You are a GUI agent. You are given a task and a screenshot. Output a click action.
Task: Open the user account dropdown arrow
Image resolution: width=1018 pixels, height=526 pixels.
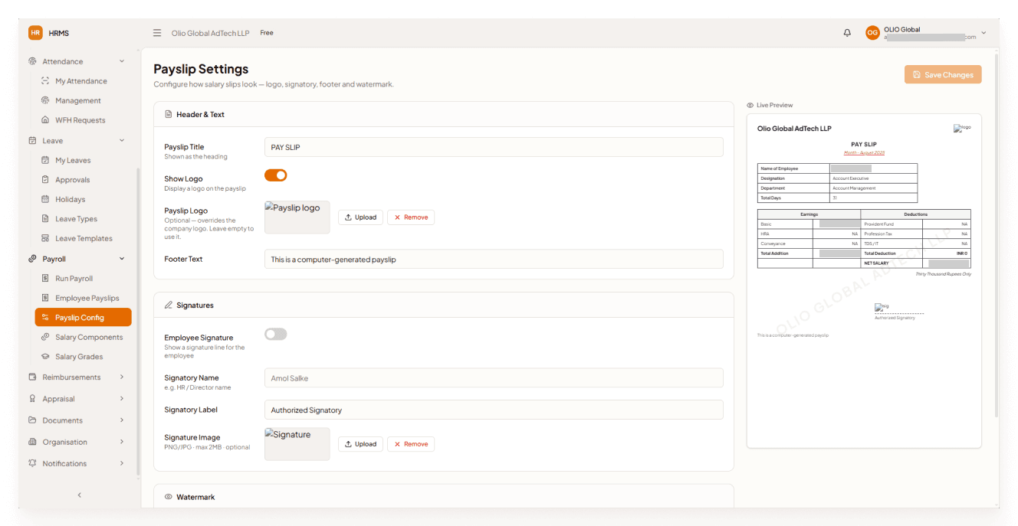984,33
